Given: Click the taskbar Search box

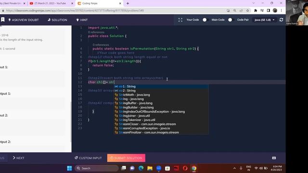Looking at the screenshot, I should 97,168.
